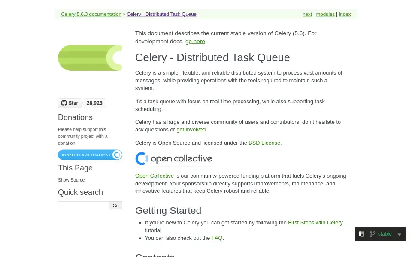412x257 pixels.
Task: Click the branch icon beside stable
Action: (x=373, y=234)
